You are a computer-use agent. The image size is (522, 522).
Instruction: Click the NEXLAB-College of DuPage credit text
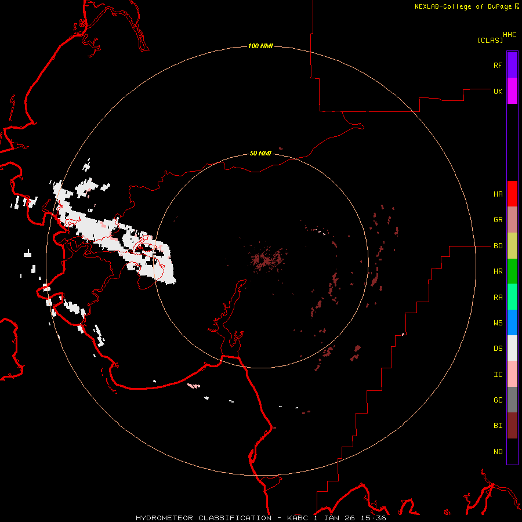tap(463, 6)
